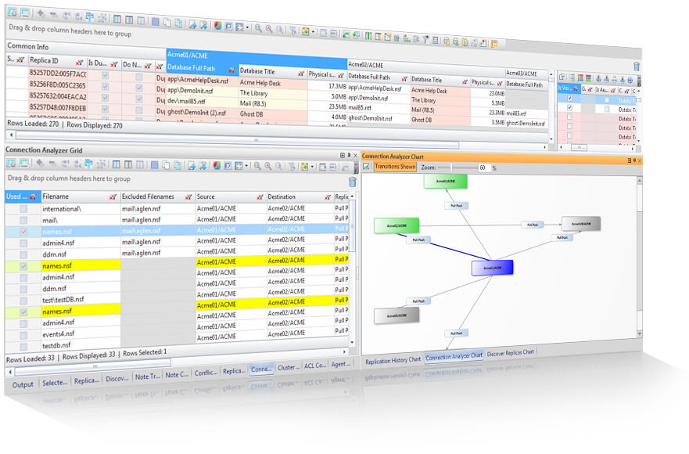Image resolution: width=689 pixels, height=454 pixels.
Task: Switch to the Discover Replicas Chart tab
Action: [510, 353]
